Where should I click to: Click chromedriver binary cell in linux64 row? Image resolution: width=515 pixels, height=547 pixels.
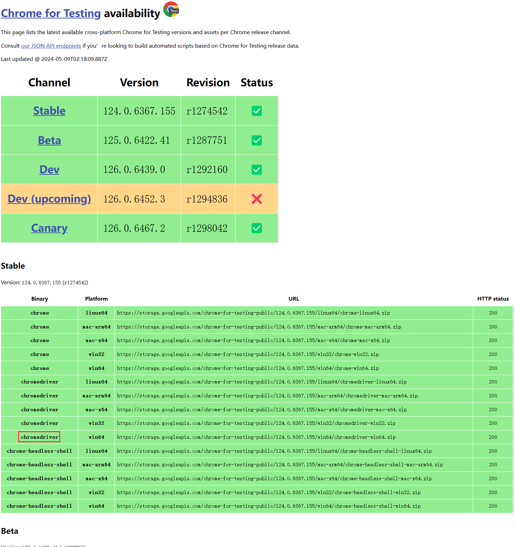click(x=40, y=382)
